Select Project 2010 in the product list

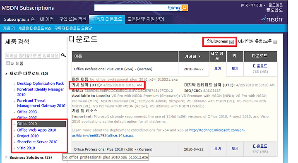pyautogui.click(x=28, y=136)
